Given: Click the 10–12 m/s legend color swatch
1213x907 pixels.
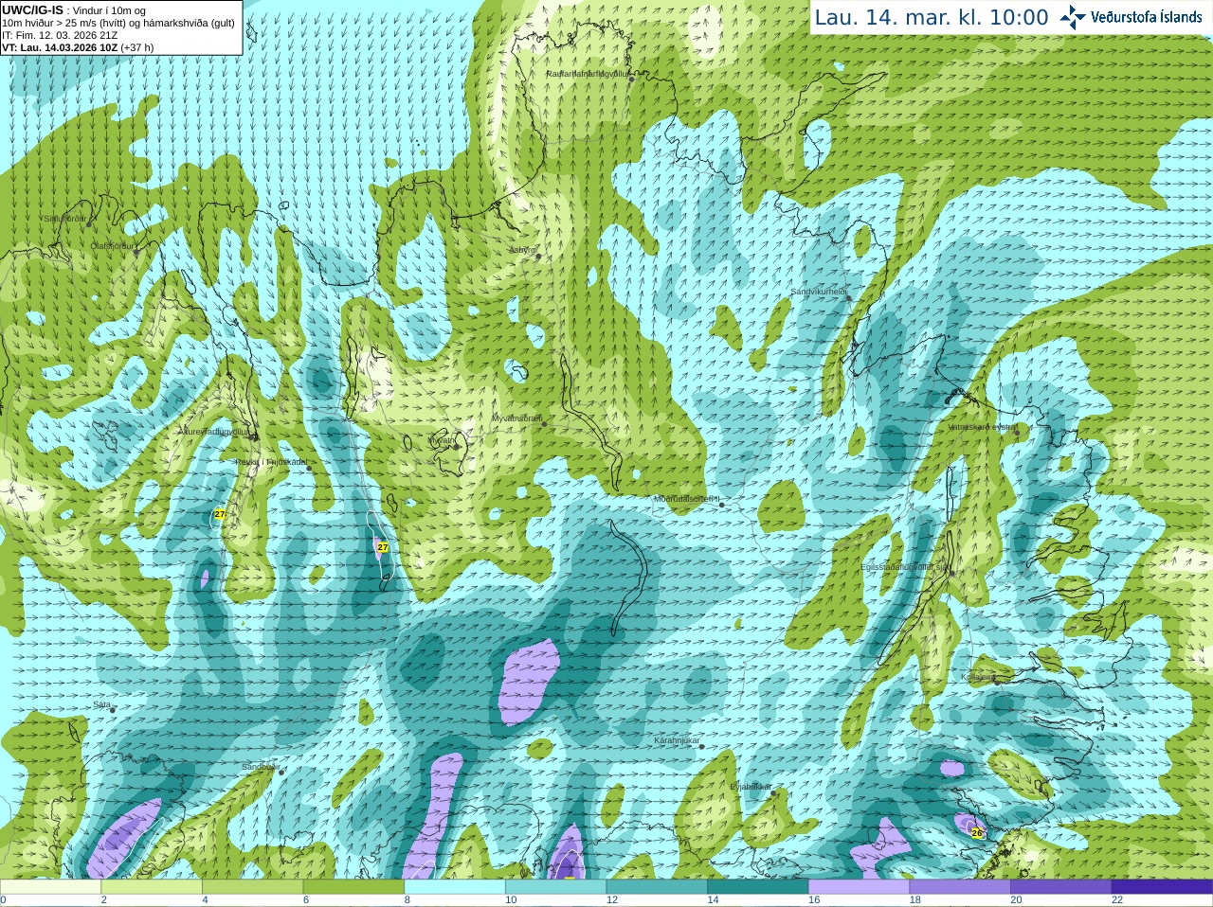Looking at the screenshot, I should (x=555, y=887).
